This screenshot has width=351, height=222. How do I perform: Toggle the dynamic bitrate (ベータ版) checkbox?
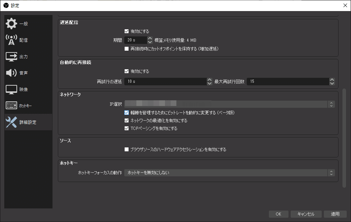[x=126, y=112]
